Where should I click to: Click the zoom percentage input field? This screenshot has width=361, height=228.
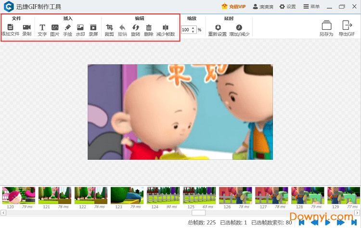[x=186, y=30]
